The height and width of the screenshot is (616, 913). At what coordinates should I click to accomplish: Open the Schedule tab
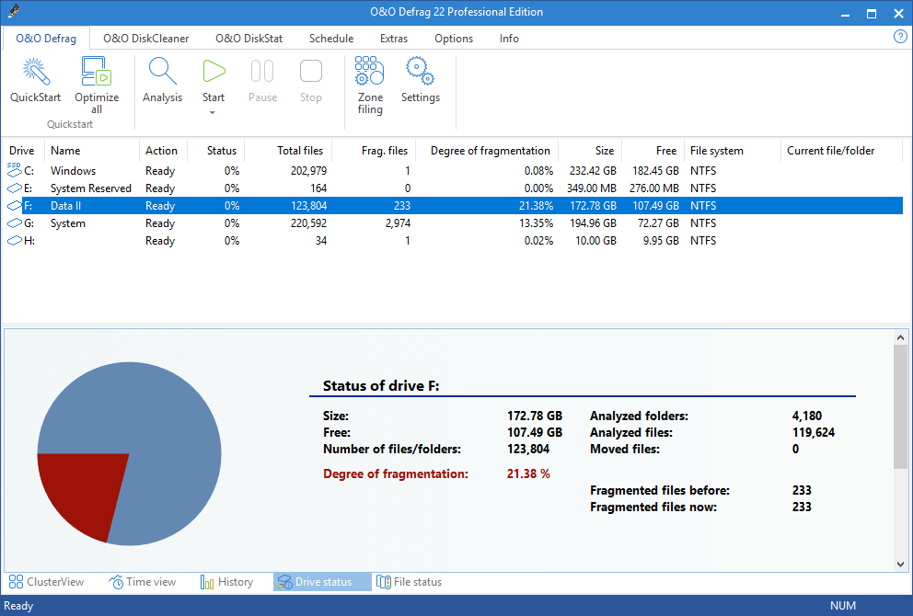coord(331,39)
